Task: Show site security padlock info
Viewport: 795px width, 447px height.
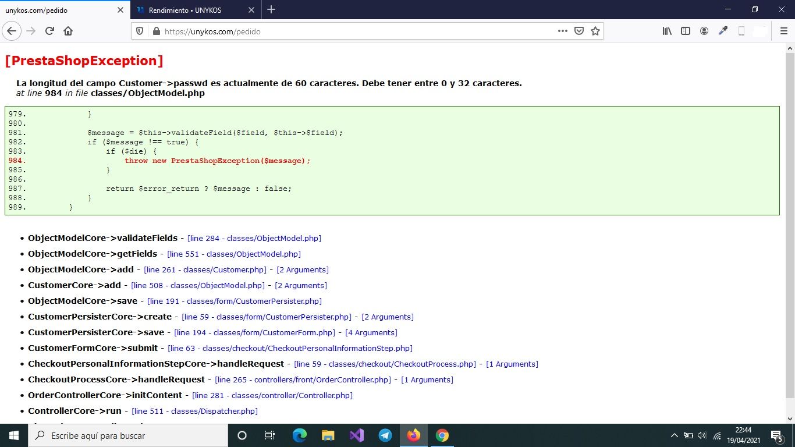Action: pyautogui.click(x=156, y=31)
